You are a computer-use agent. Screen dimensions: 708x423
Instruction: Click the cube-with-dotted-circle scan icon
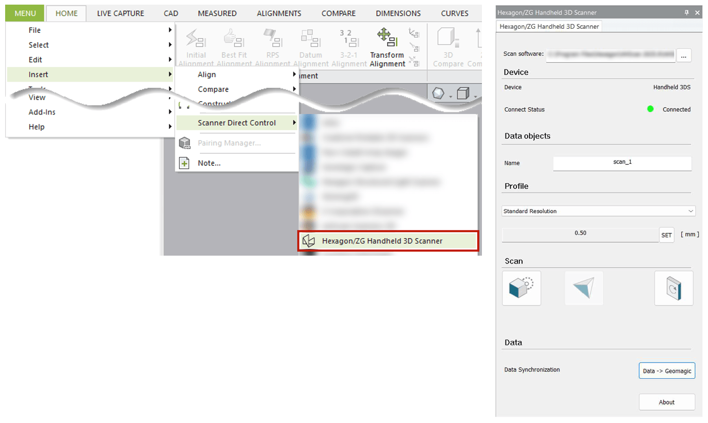pyautogui.click(x=521, y=288)
